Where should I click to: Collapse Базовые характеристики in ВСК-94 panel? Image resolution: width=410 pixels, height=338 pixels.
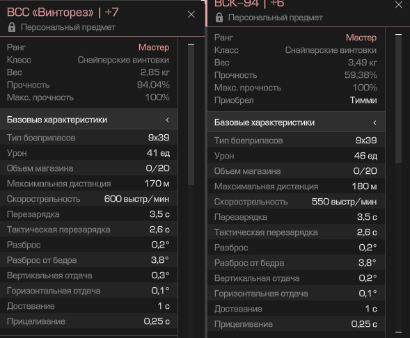coord(296,122)
